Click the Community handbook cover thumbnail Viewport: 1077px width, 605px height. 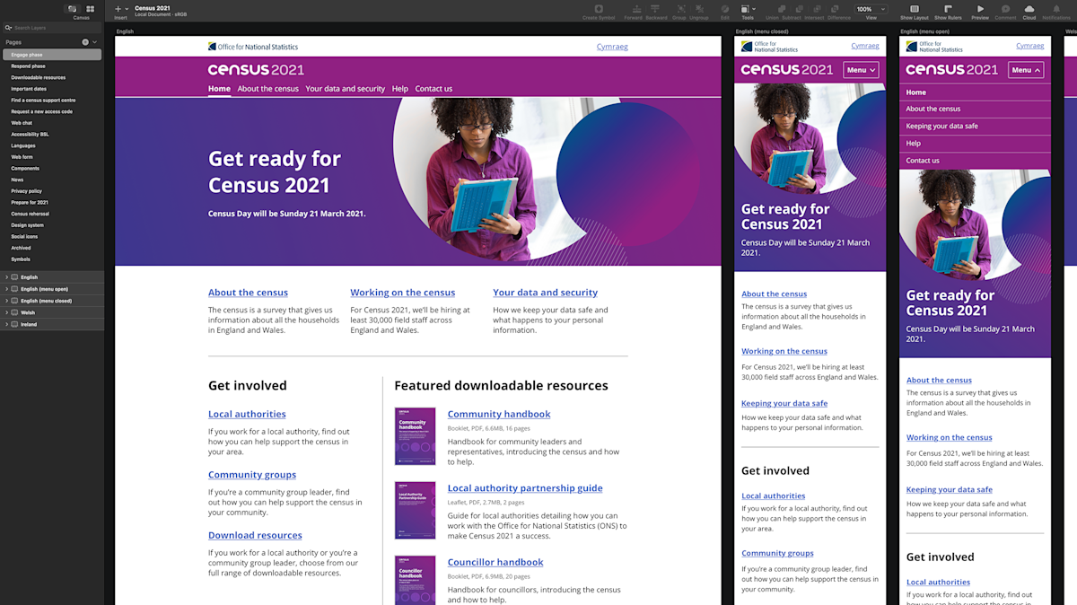415,436
